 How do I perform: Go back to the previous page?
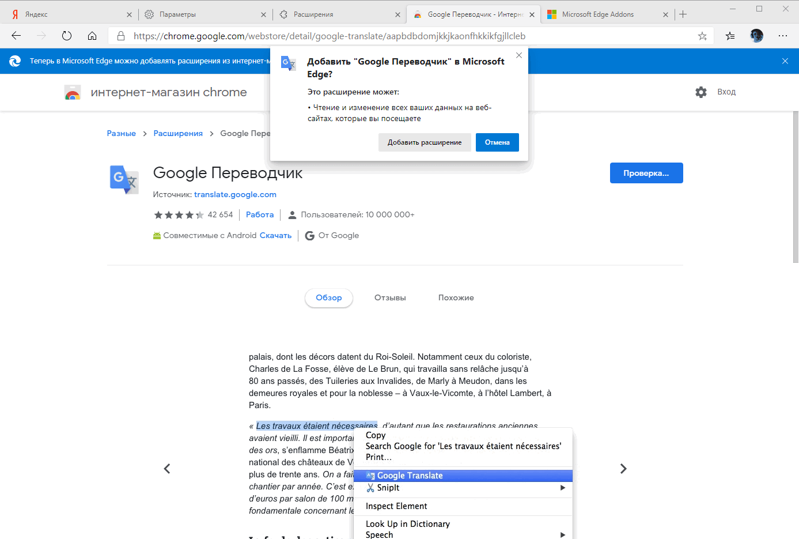pyautogui.click(x=16, y=36)
